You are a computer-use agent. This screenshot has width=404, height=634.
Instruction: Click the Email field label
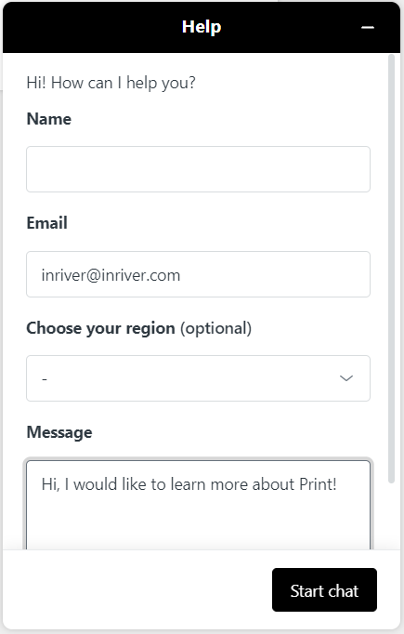coord(46,223)
